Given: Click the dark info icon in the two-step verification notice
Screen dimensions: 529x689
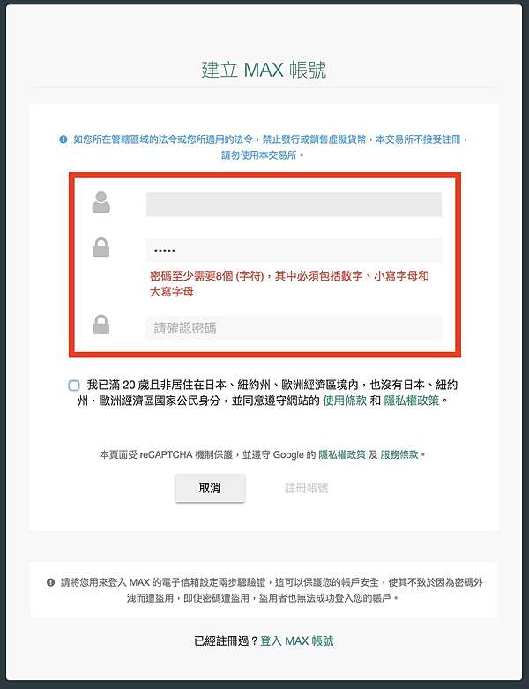Looking at the screenshot, I should pos(51,582).
